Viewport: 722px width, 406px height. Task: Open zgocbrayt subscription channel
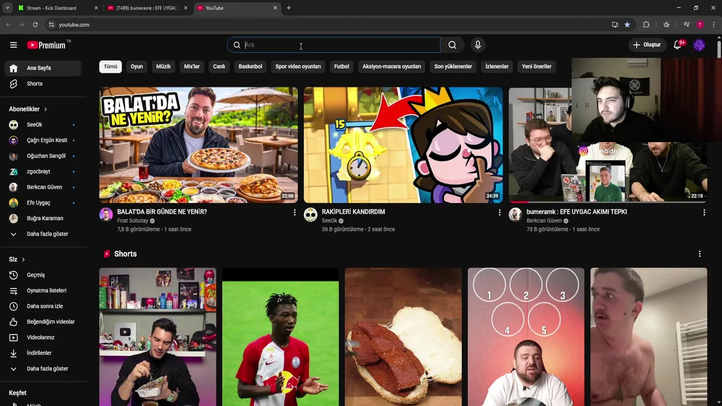tap(43, 171)
